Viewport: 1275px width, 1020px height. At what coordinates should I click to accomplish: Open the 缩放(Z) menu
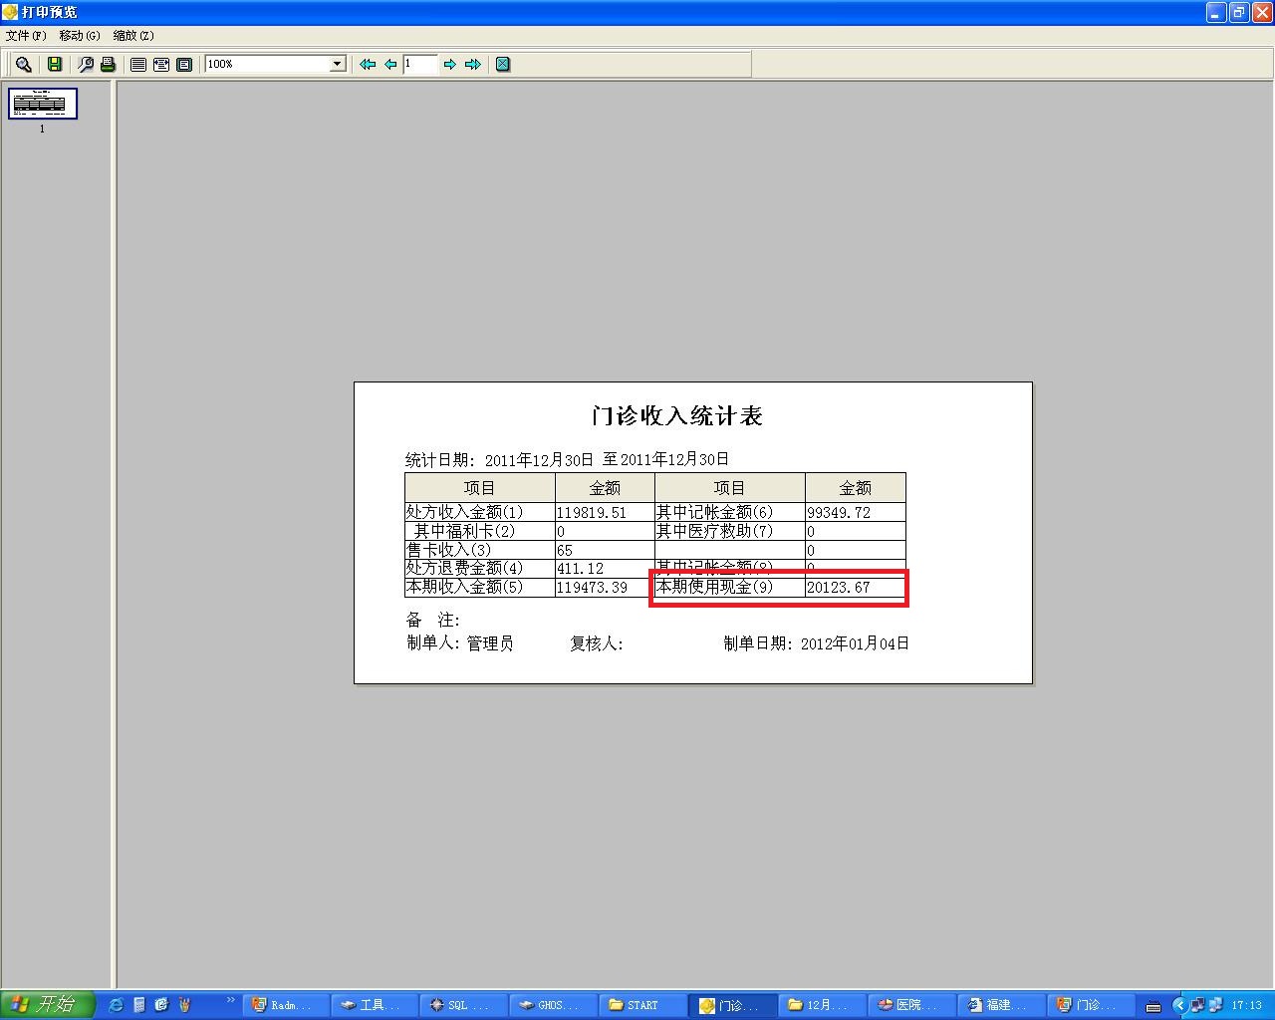133,36
